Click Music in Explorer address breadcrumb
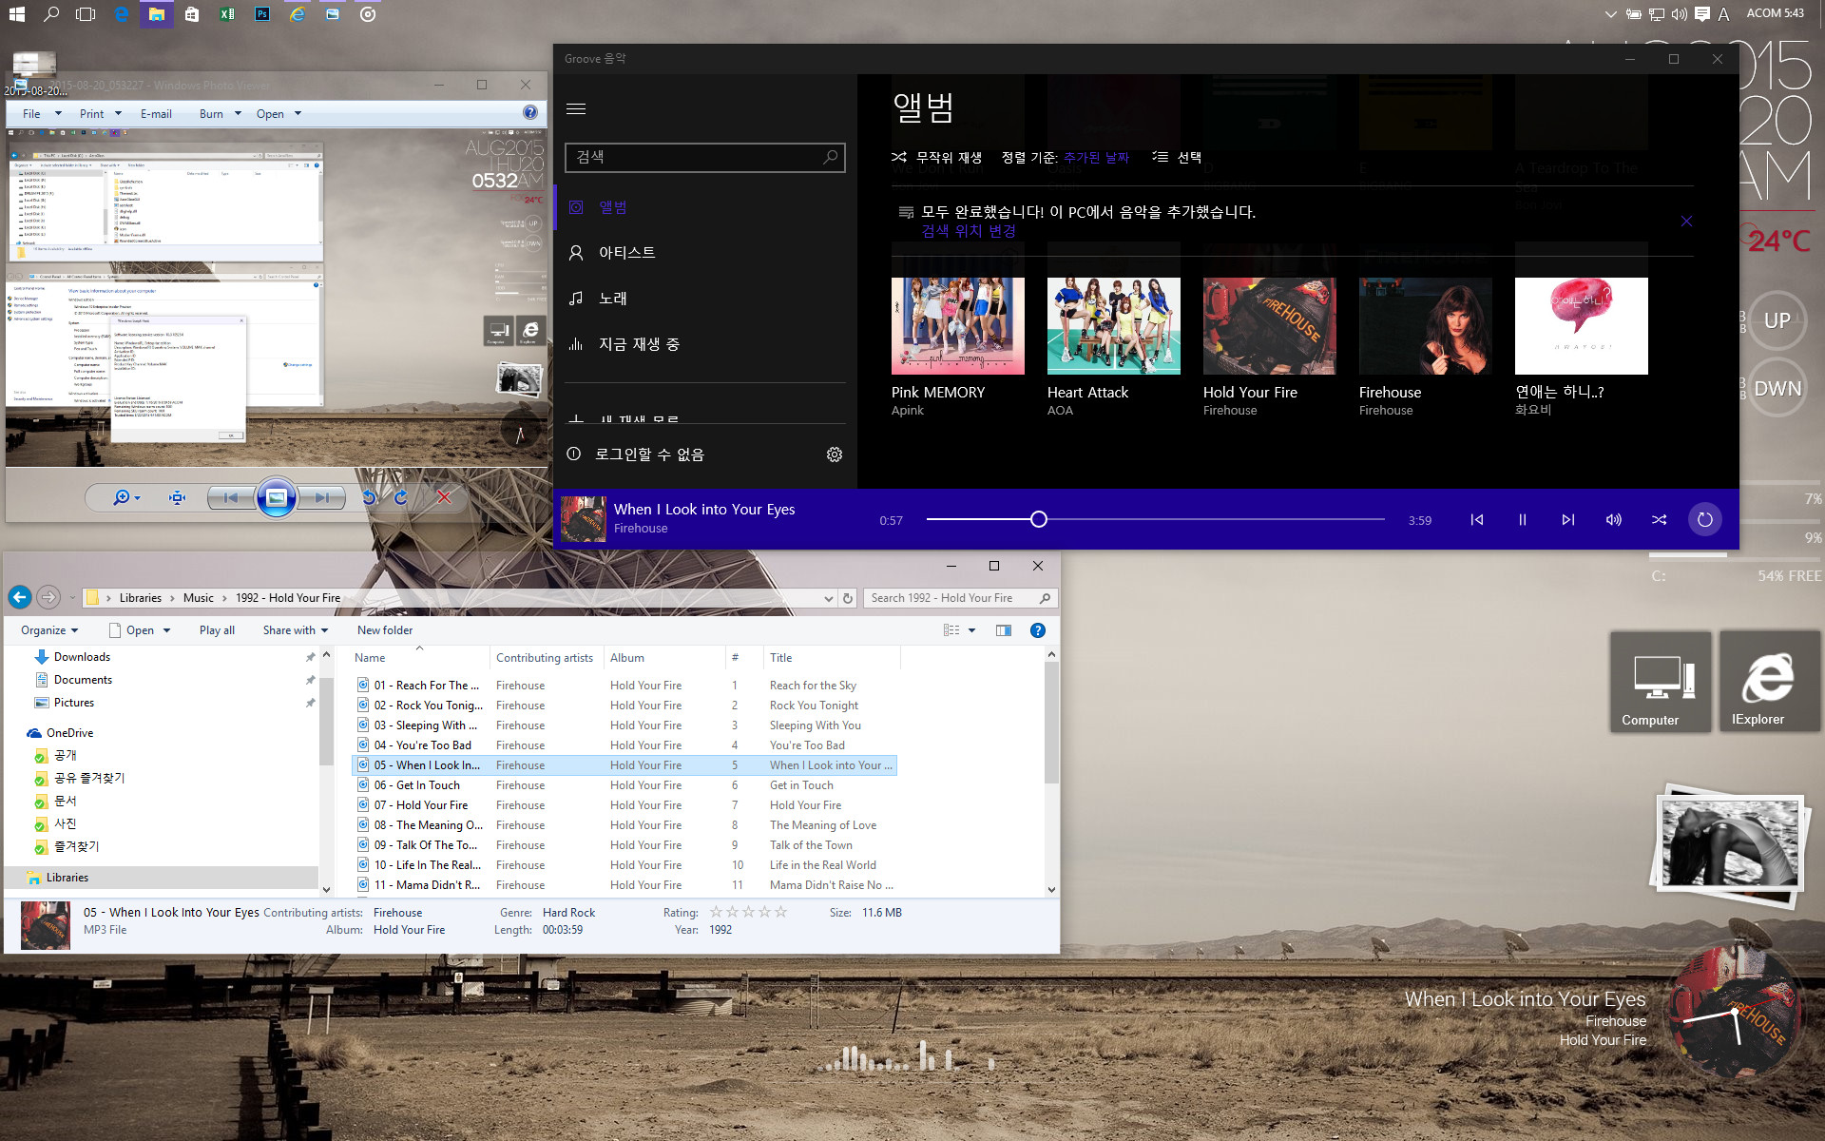Viewport: 1825px width, 1141px height. click(x=199, y=598)
